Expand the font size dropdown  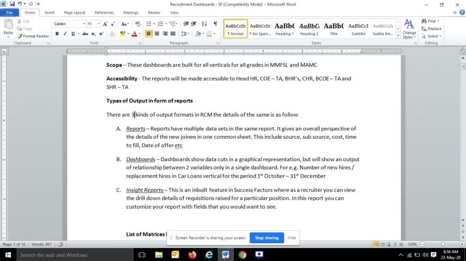click(99, 24)
